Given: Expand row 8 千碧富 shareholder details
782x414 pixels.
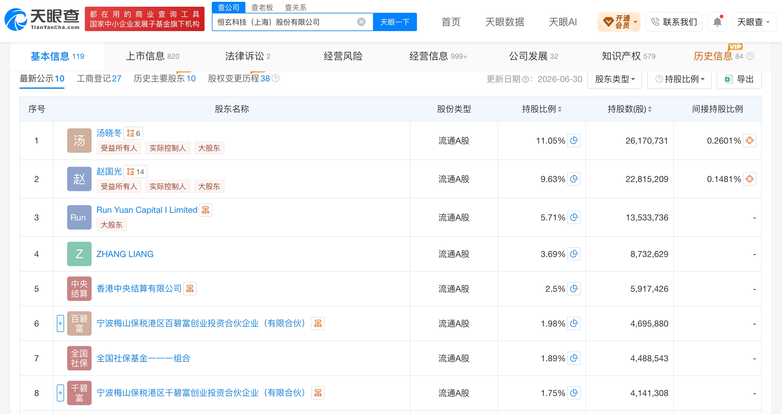Looking at the screenshot, I should (60, 393).
